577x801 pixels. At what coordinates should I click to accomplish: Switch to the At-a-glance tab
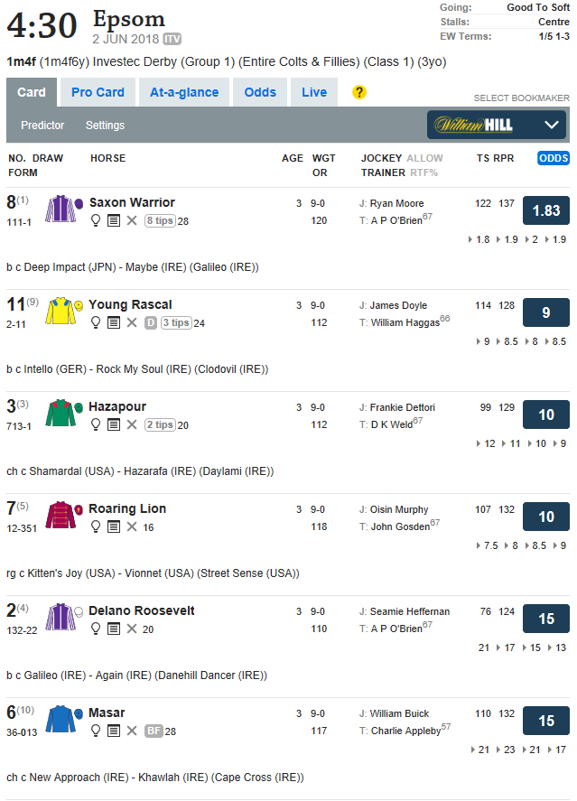184,92
